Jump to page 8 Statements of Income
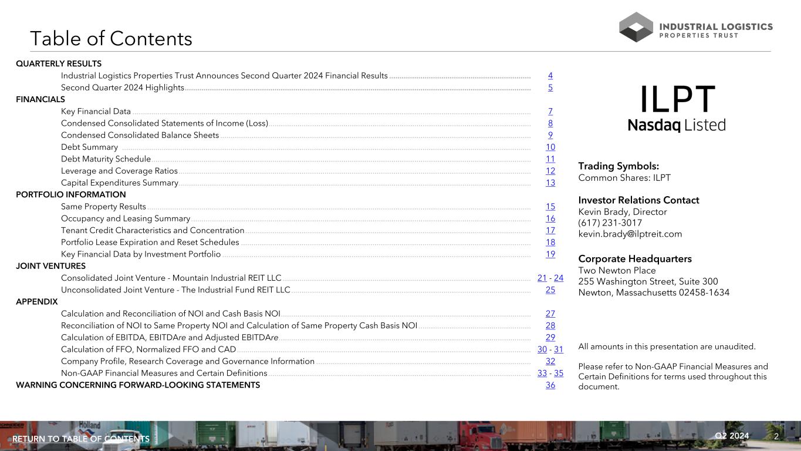This screenshot has width=801, height=451. (x=550, y=123)
